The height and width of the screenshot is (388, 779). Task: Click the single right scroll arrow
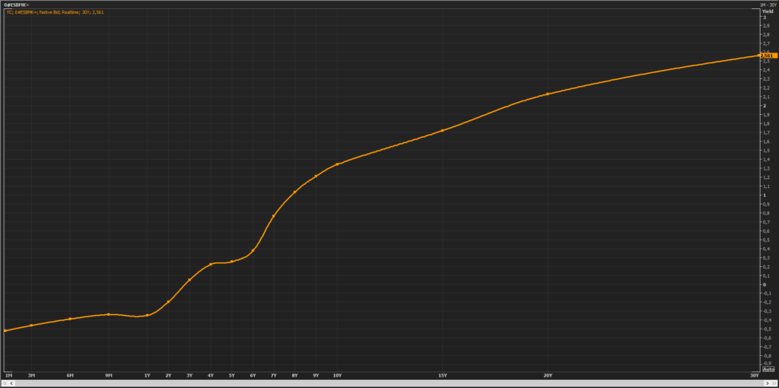click(767, 383)
